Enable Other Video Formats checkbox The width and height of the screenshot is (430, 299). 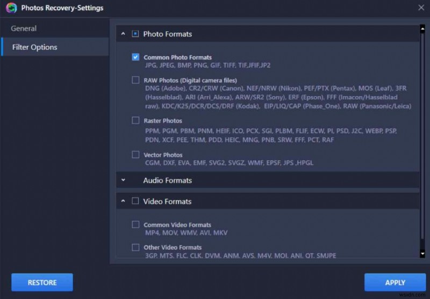[x=136, y=247]
